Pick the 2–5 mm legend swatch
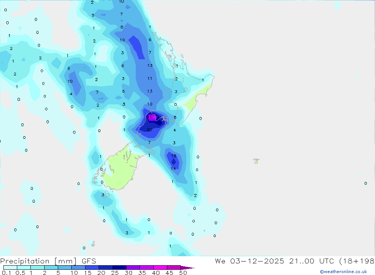This screenshot has height=275, width=375. pos(51,267)
